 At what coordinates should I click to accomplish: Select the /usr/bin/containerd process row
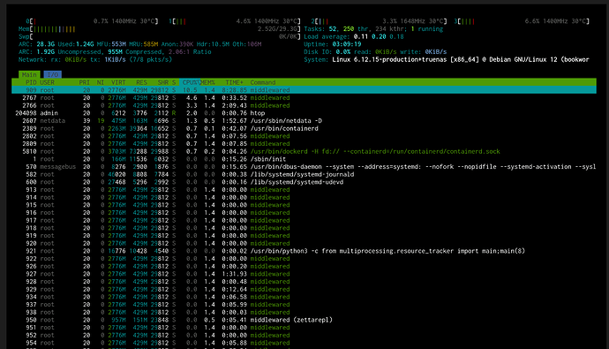click(x=304, y=128)
